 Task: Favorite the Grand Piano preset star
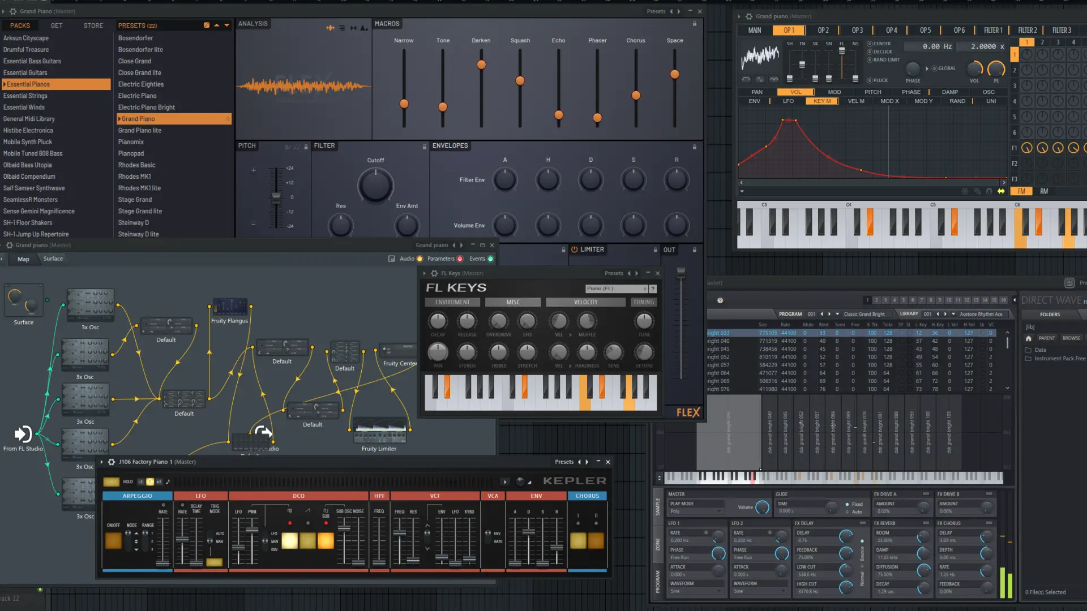point(228,119)
